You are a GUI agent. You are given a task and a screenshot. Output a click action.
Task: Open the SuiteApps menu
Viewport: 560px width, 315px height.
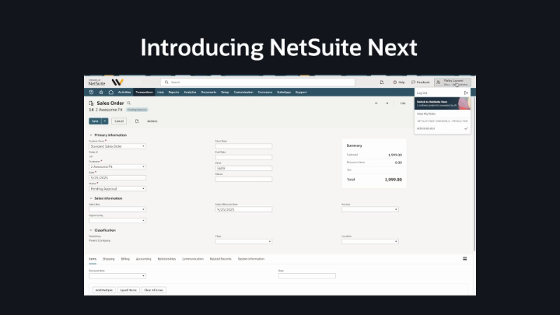284,92
